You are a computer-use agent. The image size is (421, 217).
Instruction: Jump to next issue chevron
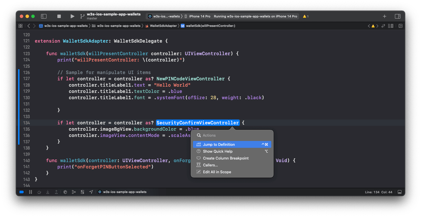377,26
